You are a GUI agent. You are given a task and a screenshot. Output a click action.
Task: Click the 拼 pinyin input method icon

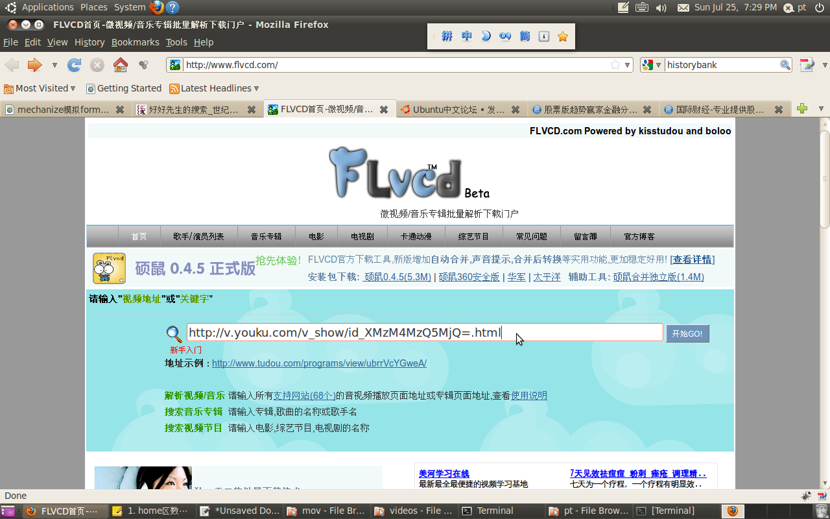[447, 36]
